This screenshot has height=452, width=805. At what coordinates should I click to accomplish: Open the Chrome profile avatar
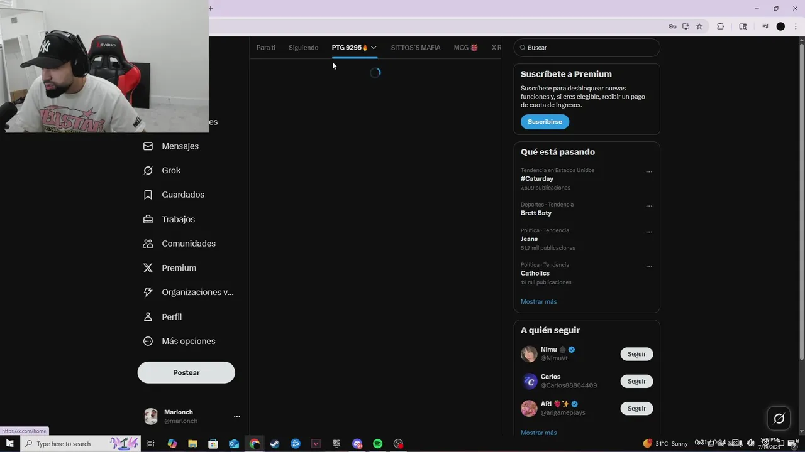pyautogui.click(x=780, y=26)
